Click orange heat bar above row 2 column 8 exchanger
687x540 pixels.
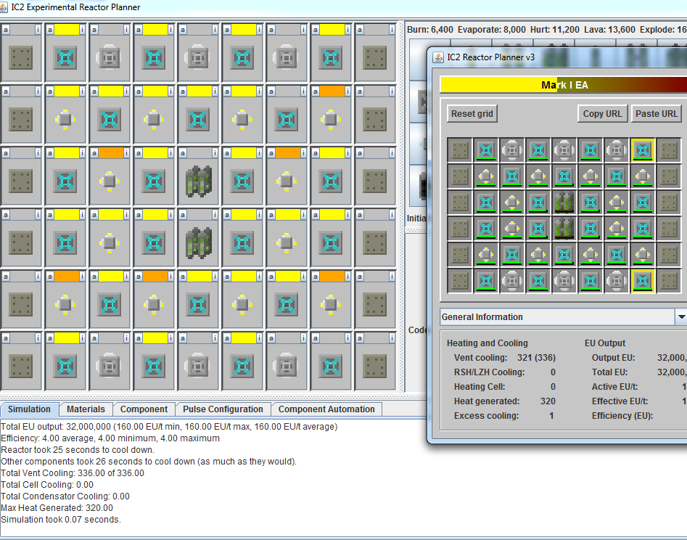click(332, 91)
